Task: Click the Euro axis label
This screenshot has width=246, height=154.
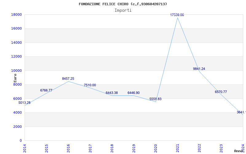Action: click(x=15, y=78)
